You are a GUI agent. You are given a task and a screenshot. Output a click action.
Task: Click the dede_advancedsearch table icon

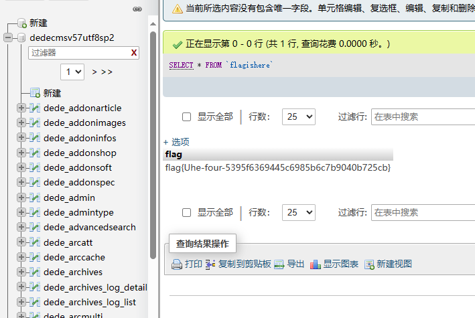click(x=35, y=227)
